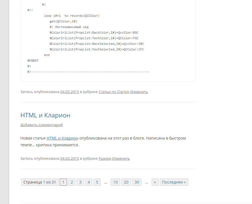Open the 'Статьи по Clarion' category link
Screen dimensions: 252x204
(114, 92)
